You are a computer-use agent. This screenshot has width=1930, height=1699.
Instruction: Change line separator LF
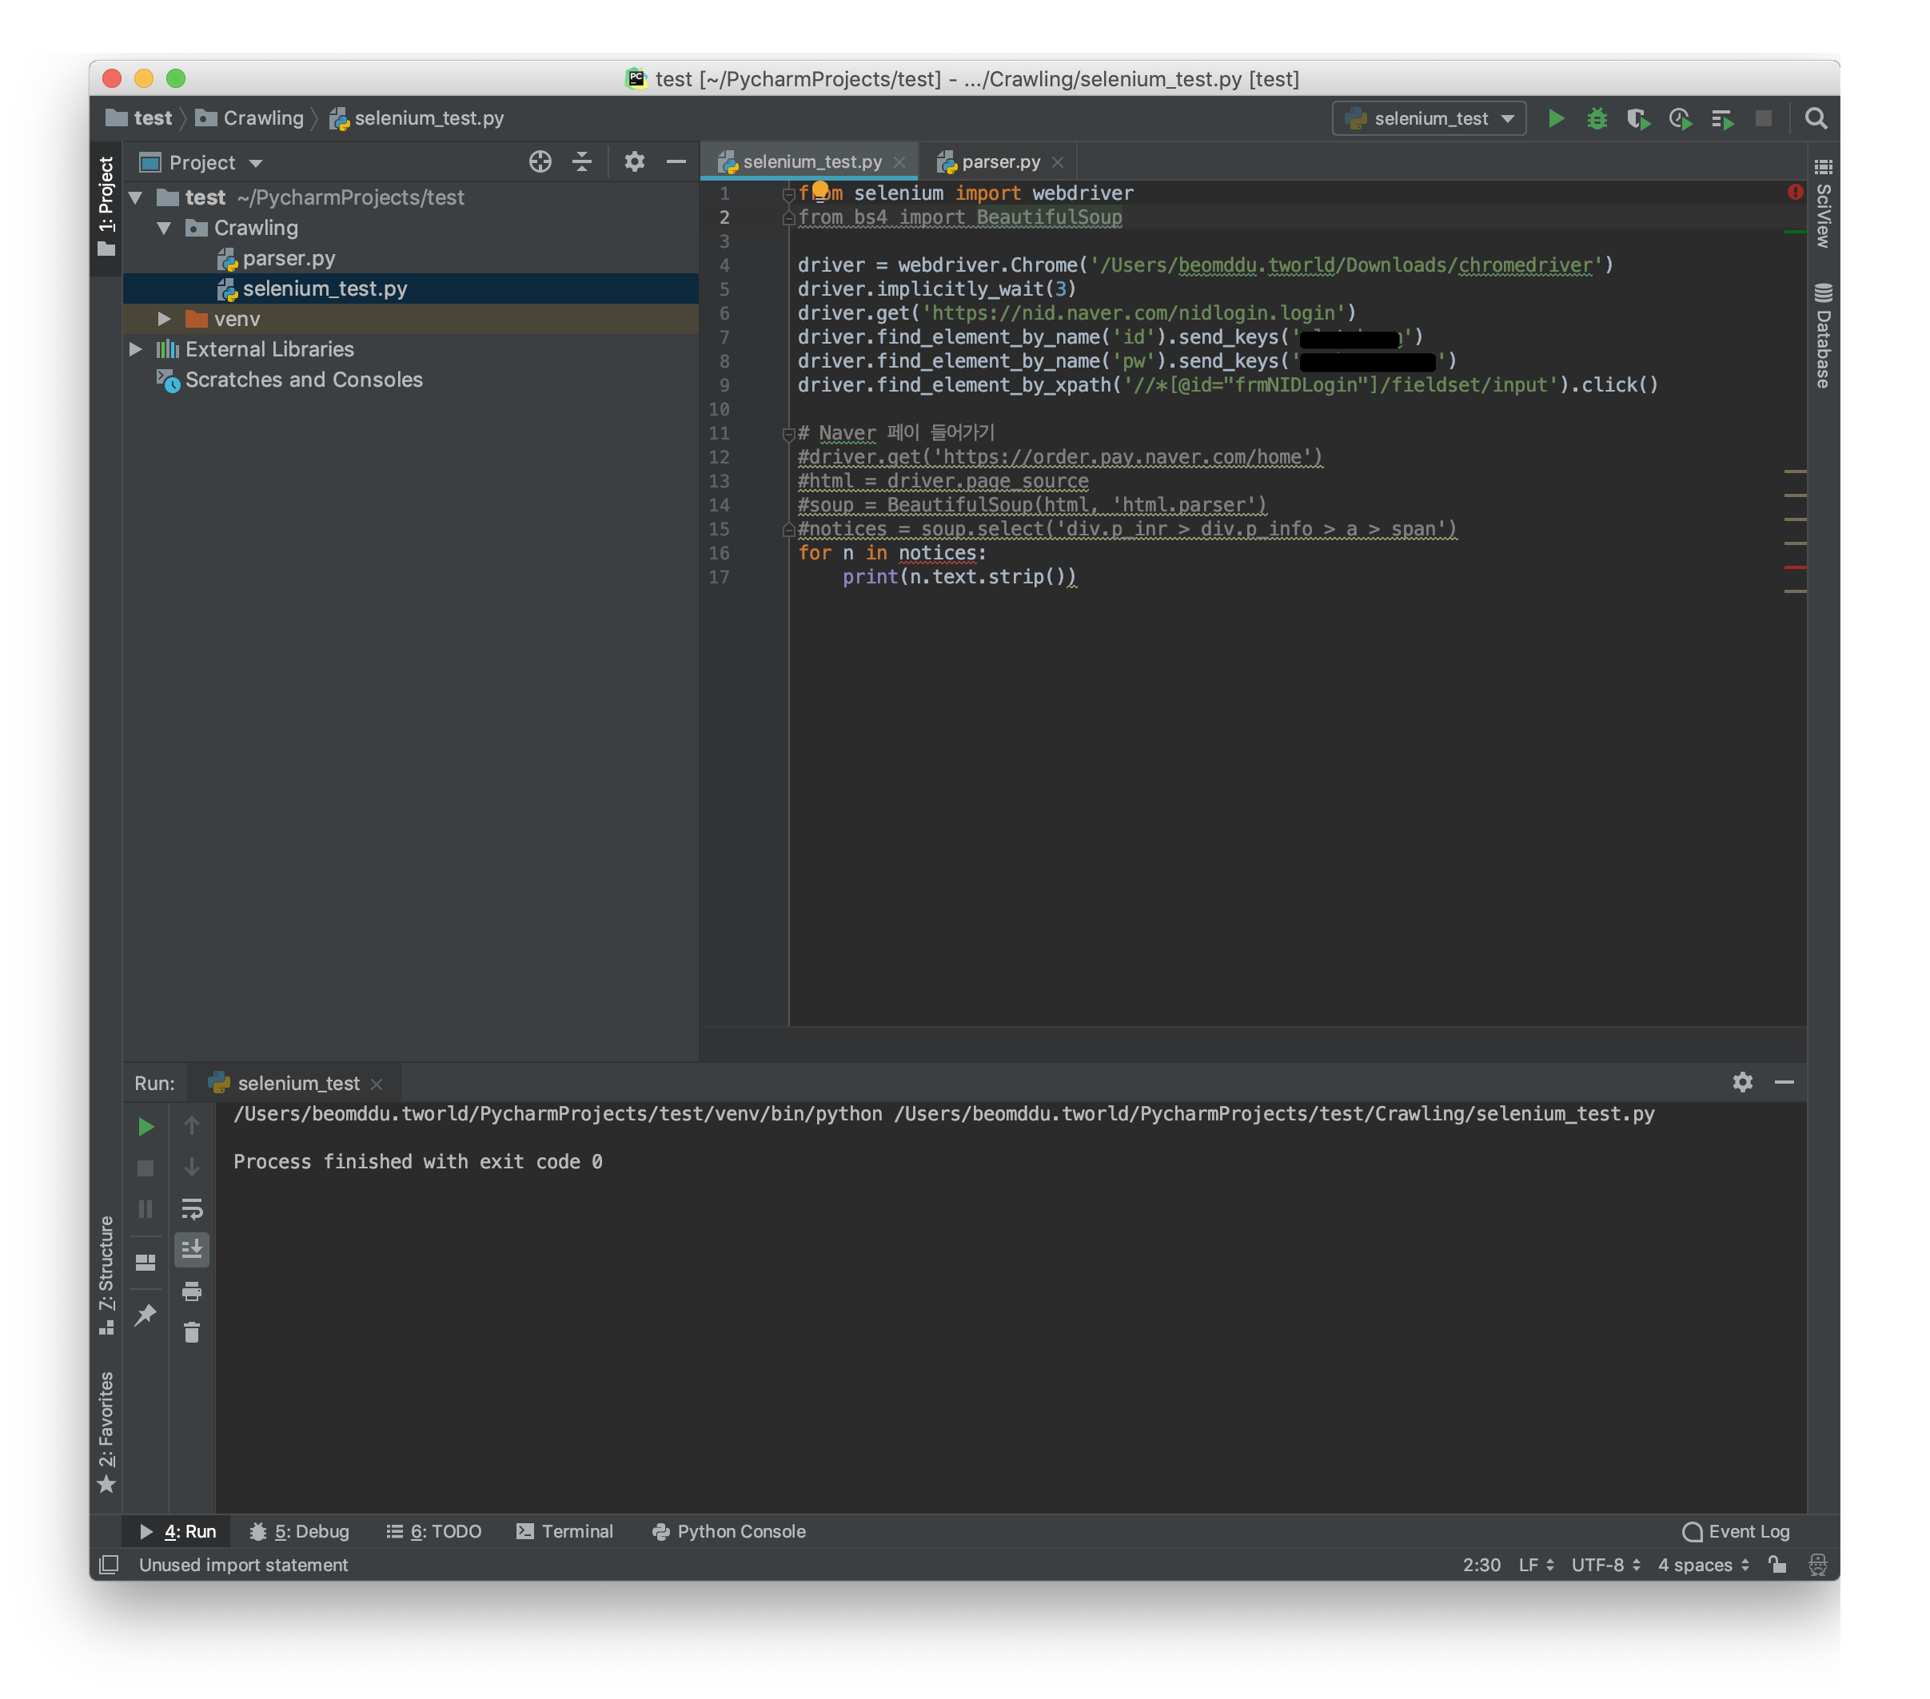1535,1564
